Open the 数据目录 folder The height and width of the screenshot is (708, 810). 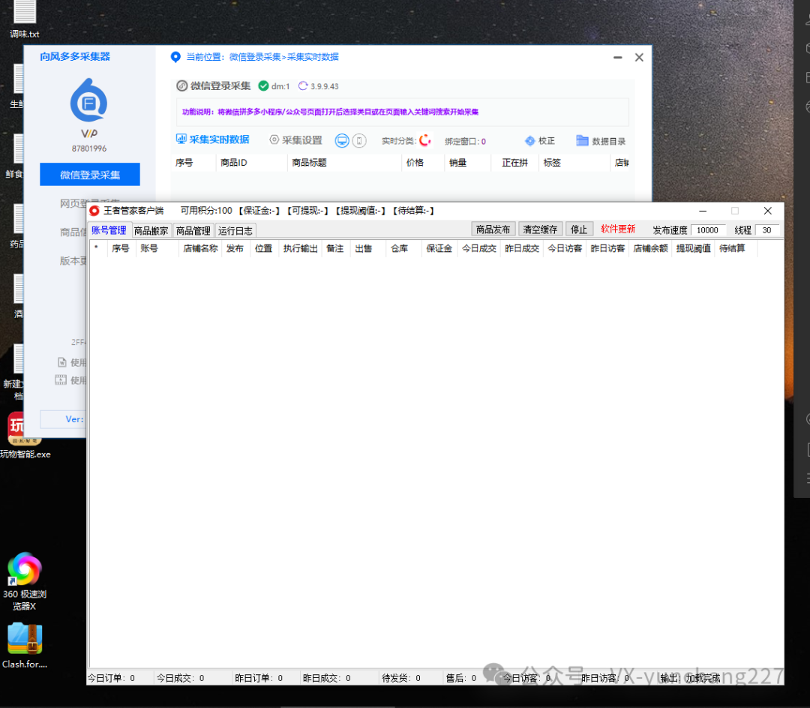pyautogui.click(x=601, y=141)
